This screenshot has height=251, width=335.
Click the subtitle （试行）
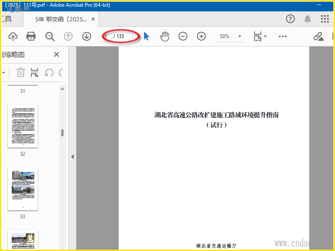pos(216,125)
